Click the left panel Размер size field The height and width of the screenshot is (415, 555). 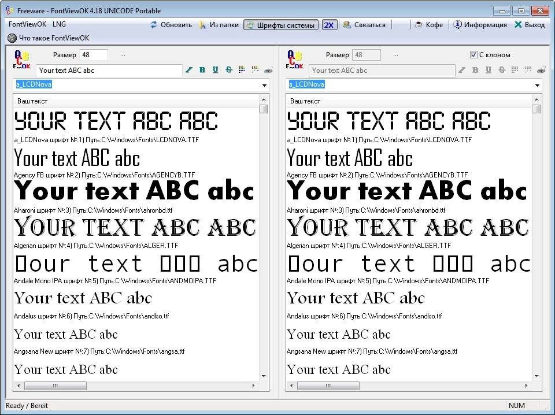[94, 55]
